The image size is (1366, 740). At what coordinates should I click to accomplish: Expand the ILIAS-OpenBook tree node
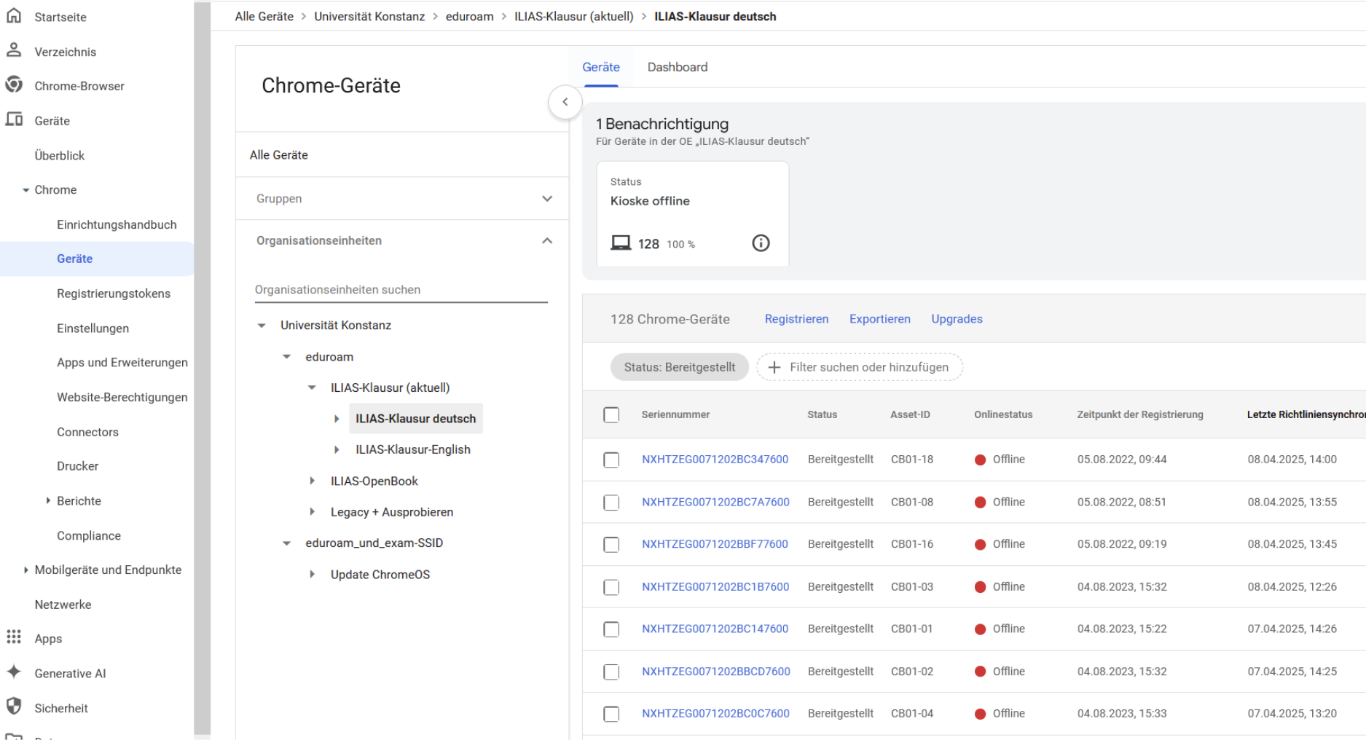click(x=312, y=481)
